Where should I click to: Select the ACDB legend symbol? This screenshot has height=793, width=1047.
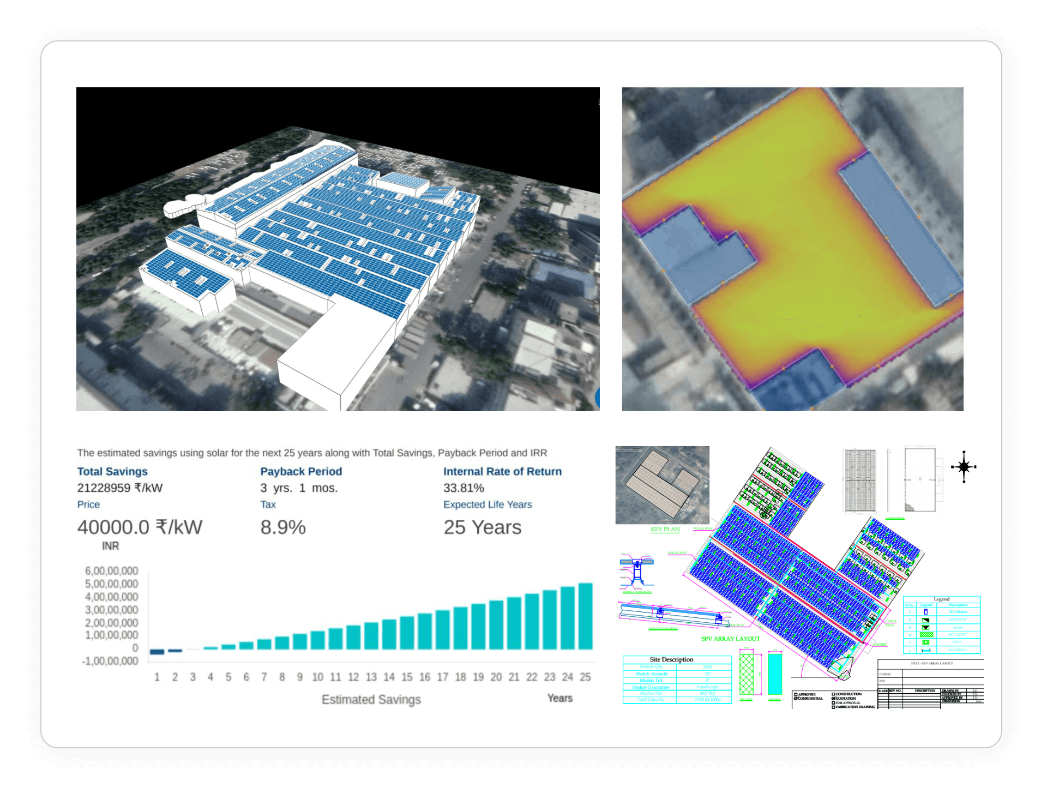[926, 628]
